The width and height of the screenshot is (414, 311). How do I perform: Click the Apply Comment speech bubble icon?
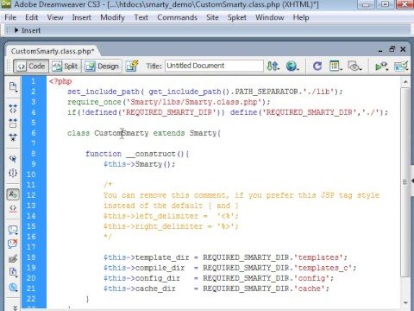tap(13, 230)
